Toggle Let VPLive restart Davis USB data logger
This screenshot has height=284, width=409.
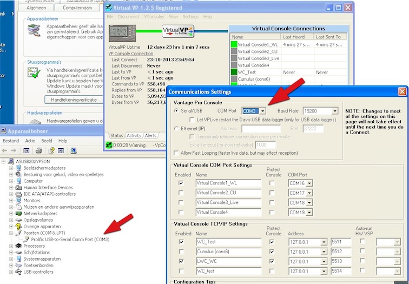coord(192,120)
